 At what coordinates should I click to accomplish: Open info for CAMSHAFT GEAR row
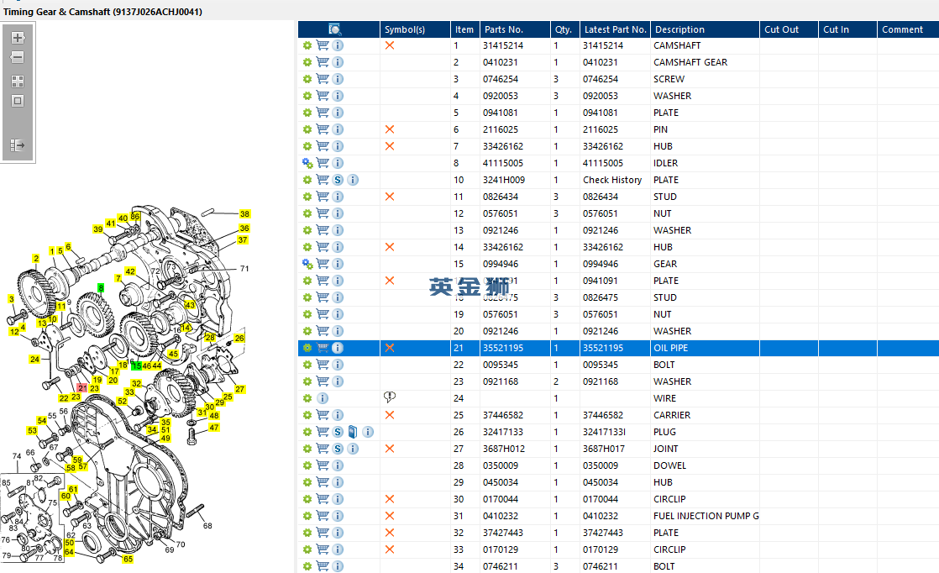pos(338,62)
